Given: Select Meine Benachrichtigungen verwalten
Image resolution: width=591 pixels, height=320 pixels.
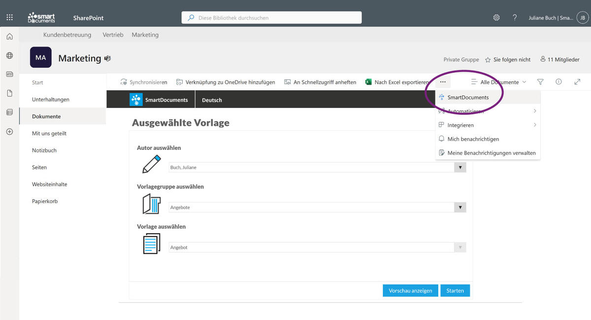Looking at the screenshot, I should (x=488, y=153).
